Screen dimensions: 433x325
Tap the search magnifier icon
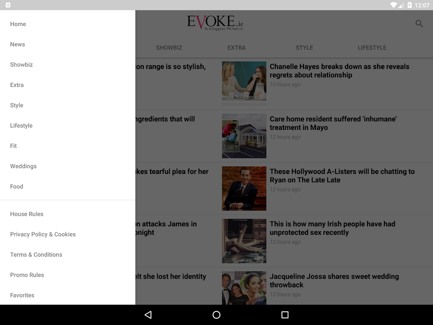point(419,24)
